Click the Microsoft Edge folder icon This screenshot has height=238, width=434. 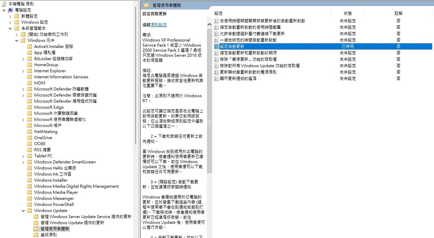[x=29, y=107]
